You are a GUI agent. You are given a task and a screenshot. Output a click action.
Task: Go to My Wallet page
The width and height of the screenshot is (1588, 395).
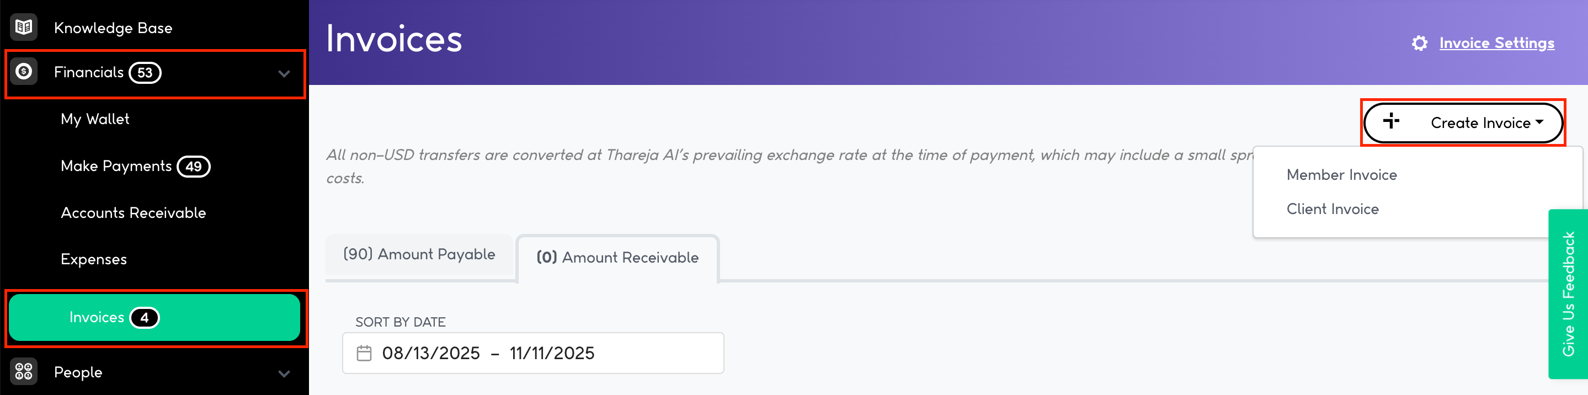pyautogui.click(x=95, y=119)
